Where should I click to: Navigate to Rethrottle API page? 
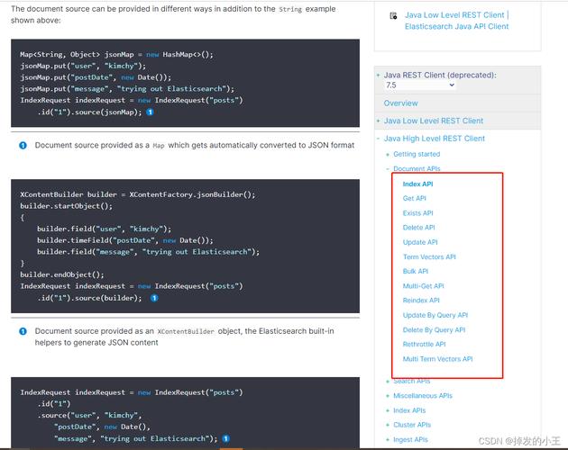(424, 344)
